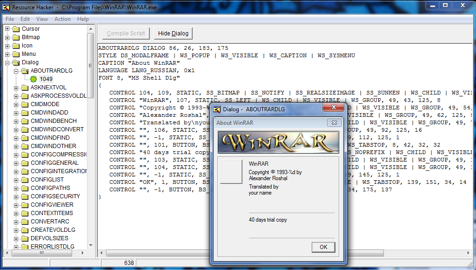Click the WinRAR logo banner image
The image size is (476, 270).
pos(278,142)
